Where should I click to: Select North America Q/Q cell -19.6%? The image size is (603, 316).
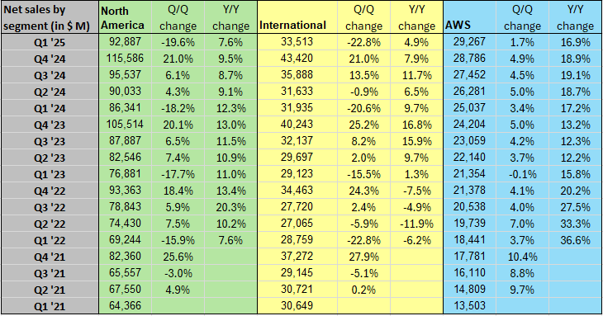(178, 42)
